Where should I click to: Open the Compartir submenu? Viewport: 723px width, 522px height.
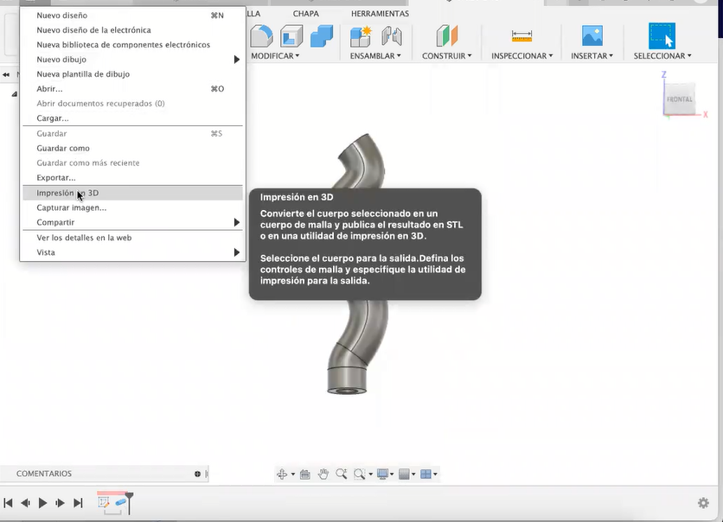pos(133,222)
